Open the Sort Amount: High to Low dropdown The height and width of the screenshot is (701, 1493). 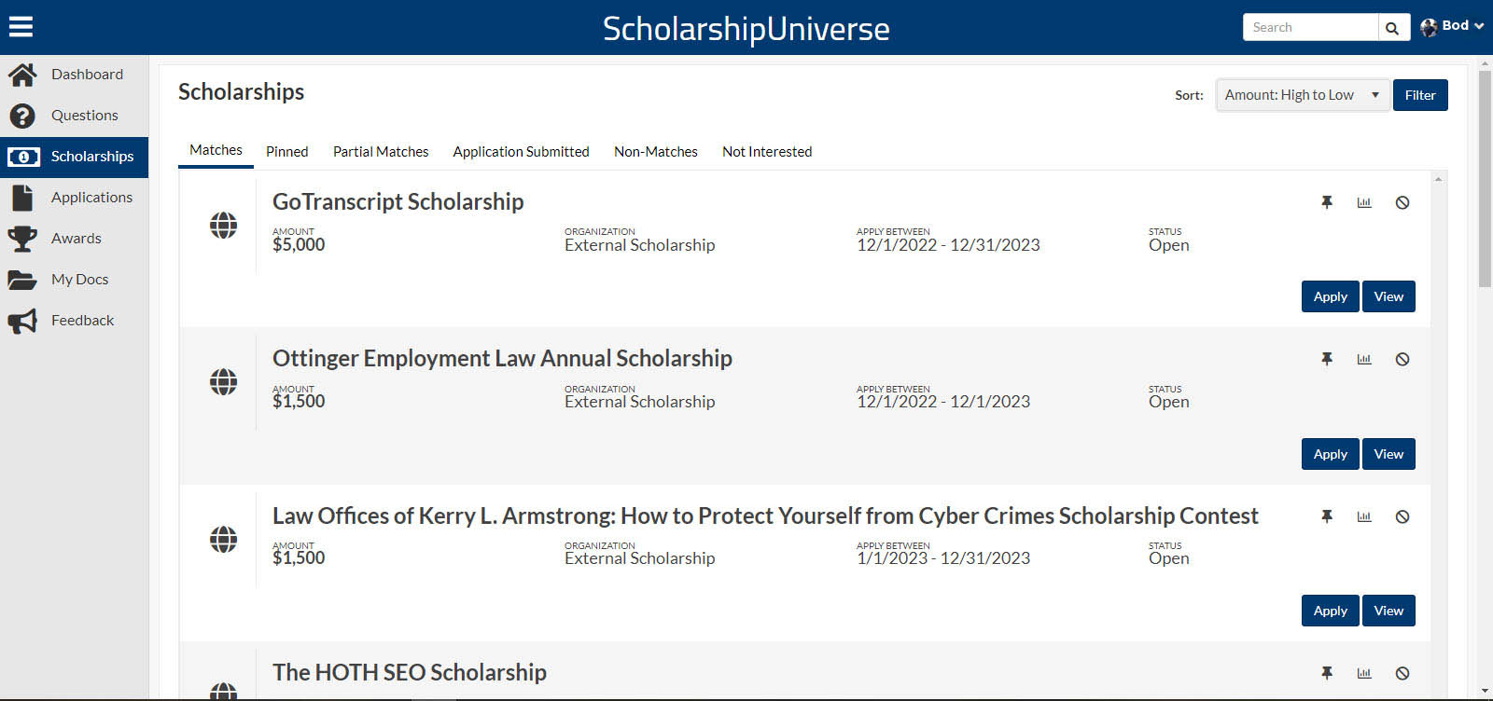[x=1303, y=95]
